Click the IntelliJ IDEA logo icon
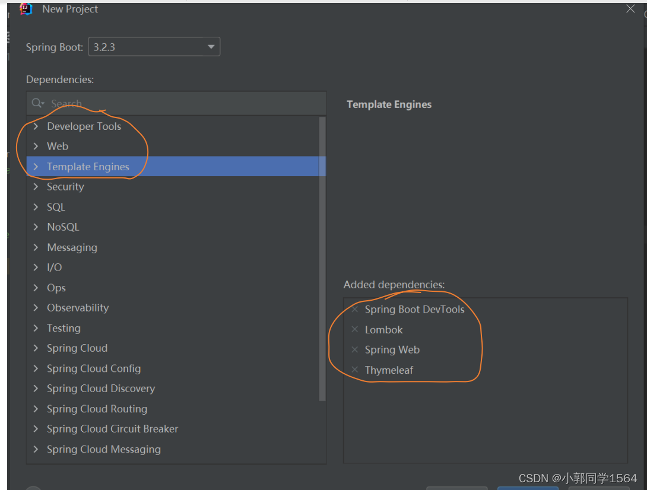 (26, 9)
